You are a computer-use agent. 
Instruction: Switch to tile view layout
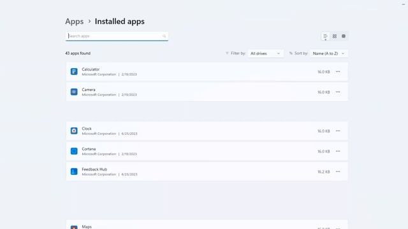click(x=344, y=36)
